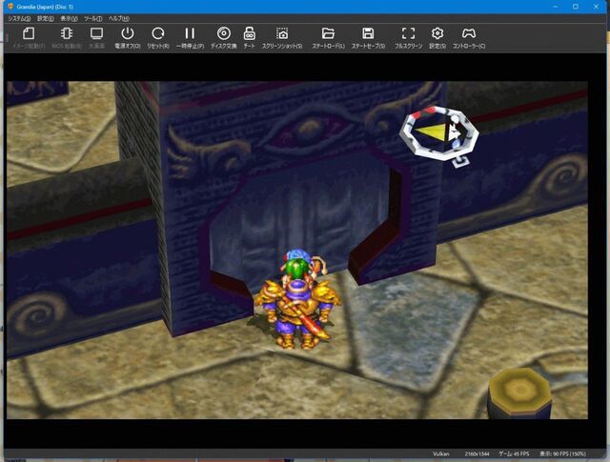Close the DuckStation window

[x=596, y=7]
